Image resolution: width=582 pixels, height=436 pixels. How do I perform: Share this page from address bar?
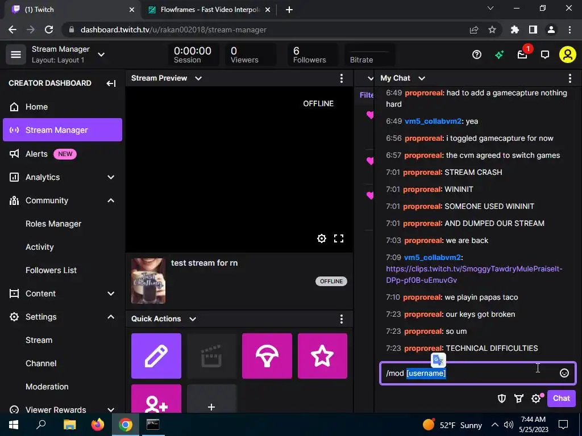tap(474, 30)
